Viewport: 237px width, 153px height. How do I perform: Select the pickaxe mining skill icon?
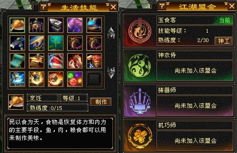click(17, 43)
